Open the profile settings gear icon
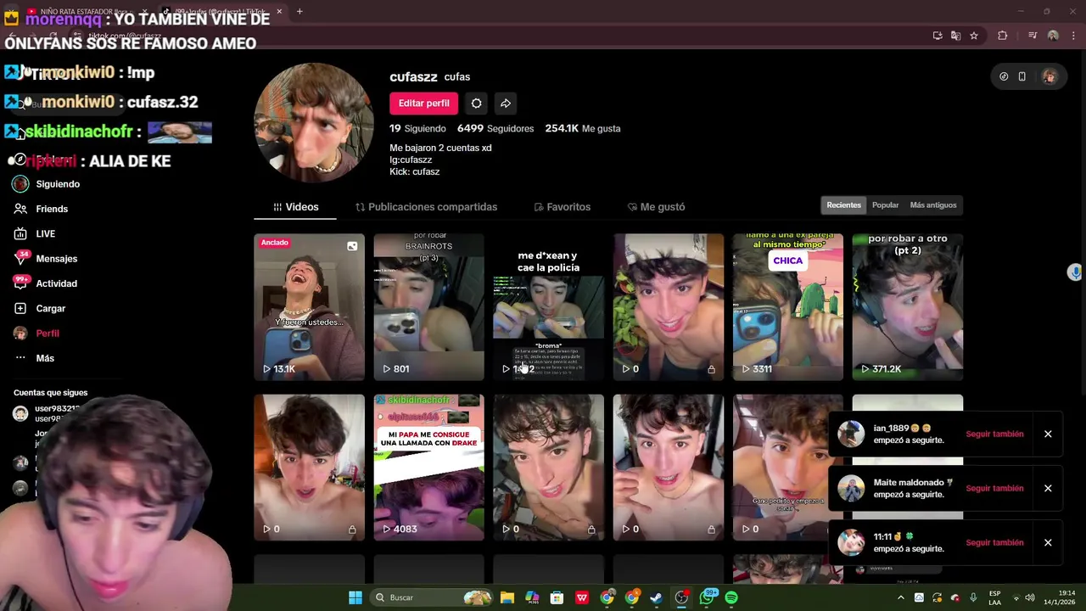Image resolution: width=1086 pixels, height=611 pixels. tap(476, 104)
